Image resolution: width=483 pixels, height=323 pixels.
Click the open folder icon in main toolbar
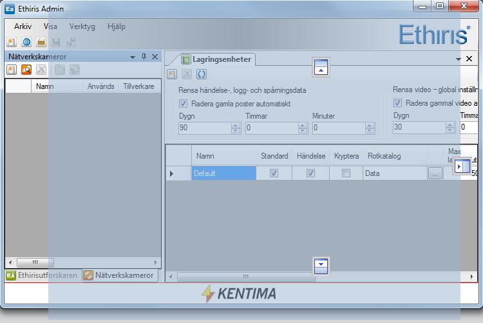click(x=41, y=42)
